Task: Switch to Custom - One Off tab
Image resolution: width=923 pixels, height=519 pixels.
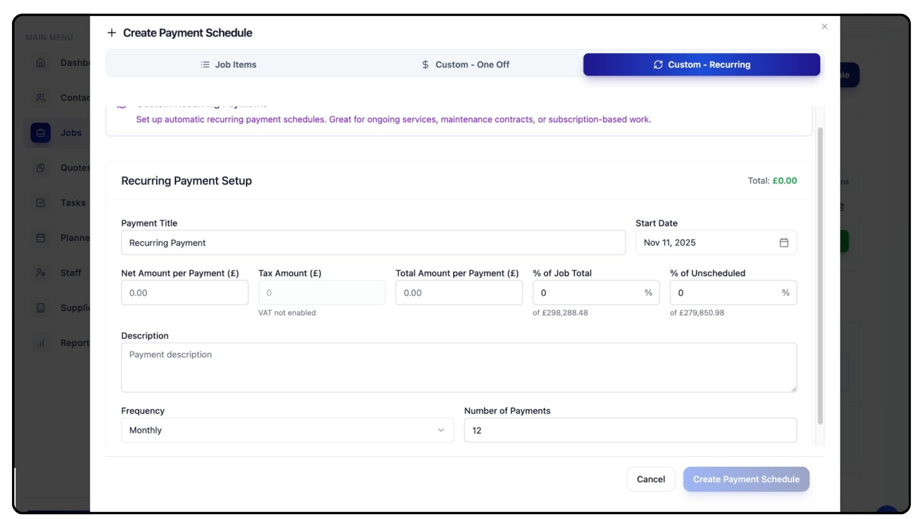Action: coord(465,64)
